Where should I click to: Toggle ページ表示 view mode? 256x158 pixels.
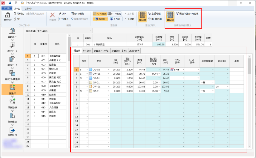[99, 14]
